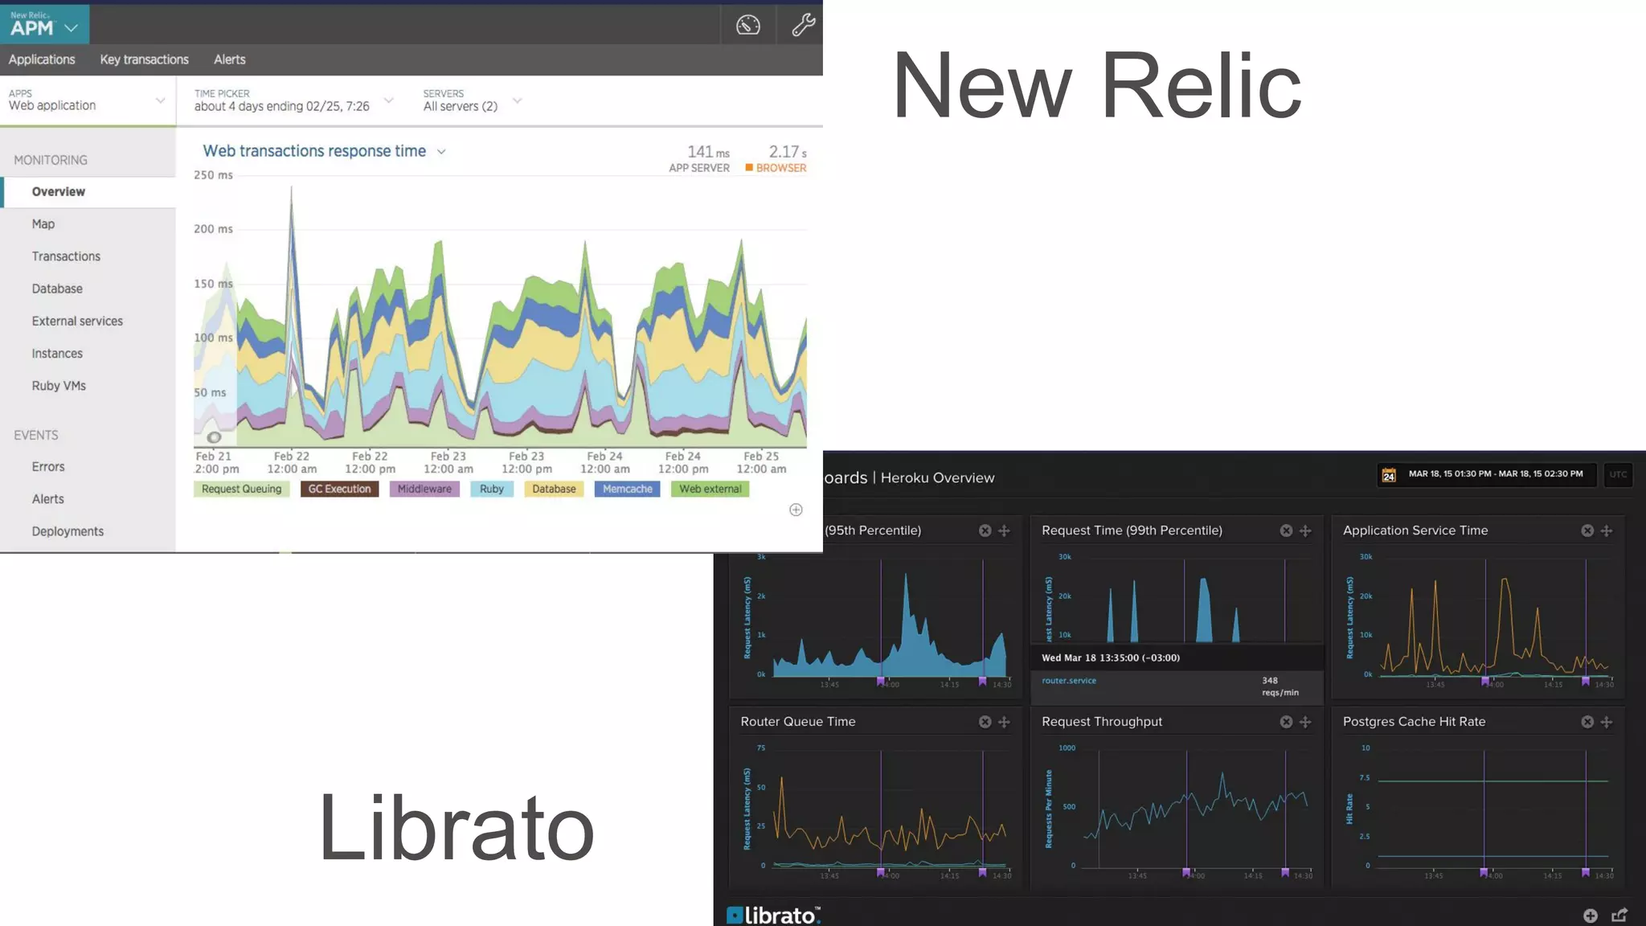The height and width of the screenshot is (926, 1646).
Task: Go to Database in the sidebar
Action: (x=57, y=289)
